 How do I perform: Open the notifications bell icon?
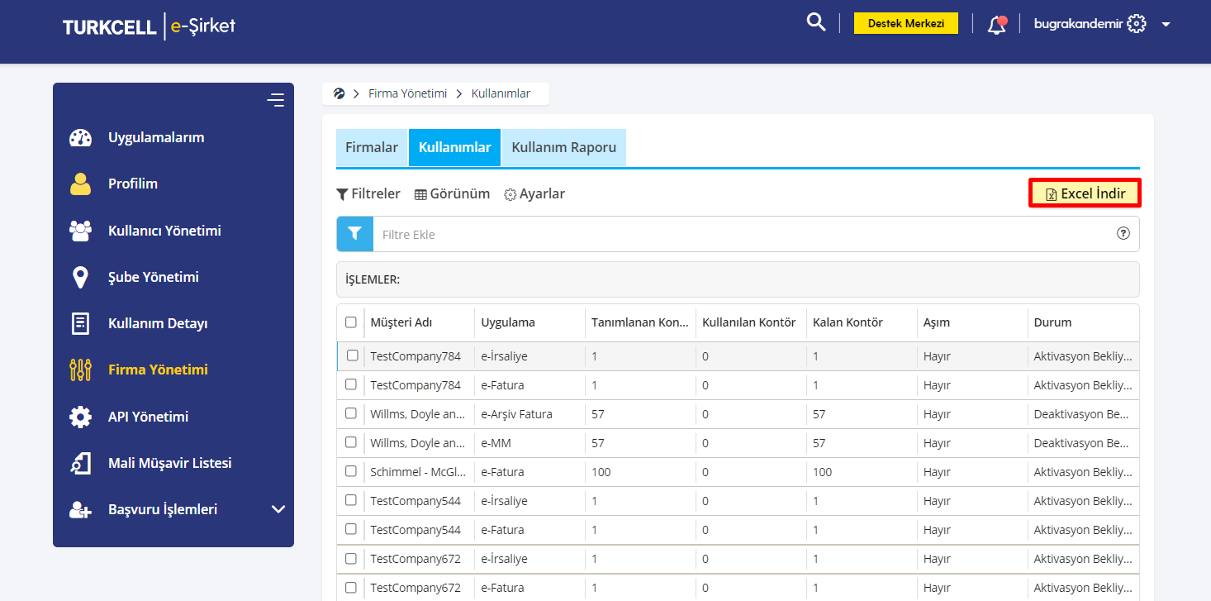[997, 24]
